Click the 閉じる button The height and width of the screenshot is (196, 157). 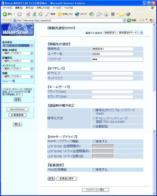click(18, 124)
